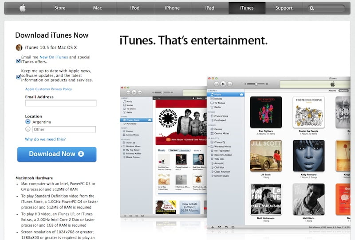Click the iTunes user icon beside version text
Image resolution: width=355 pixels, height=240 pixels.
click(x=19, y=48)
